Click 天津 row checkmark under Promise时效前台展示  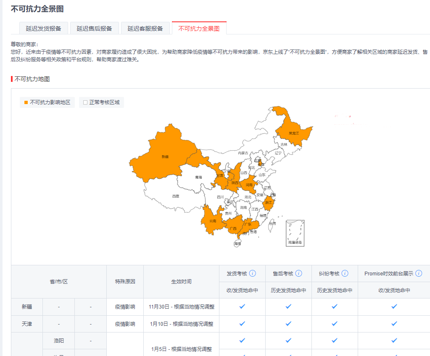(x=394, y=324)
